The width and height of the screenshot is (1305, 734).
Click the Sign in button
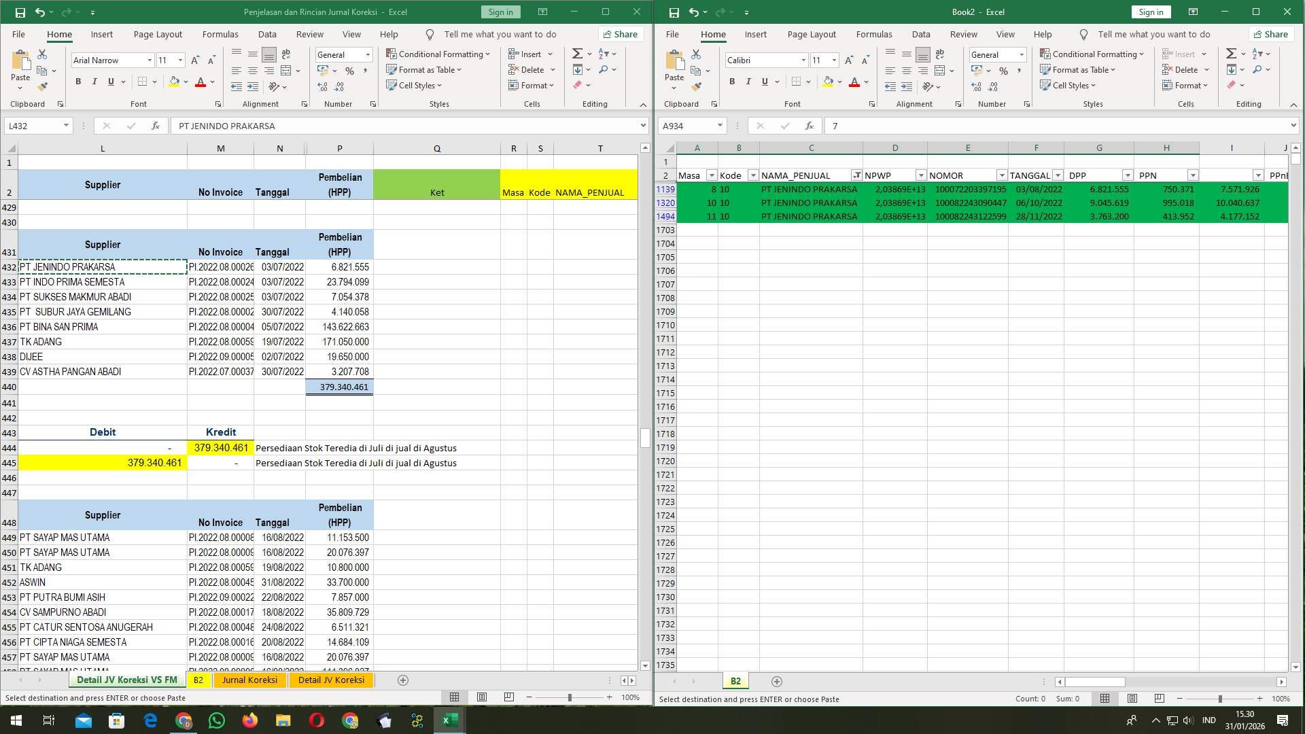click(x=500, y=12)
